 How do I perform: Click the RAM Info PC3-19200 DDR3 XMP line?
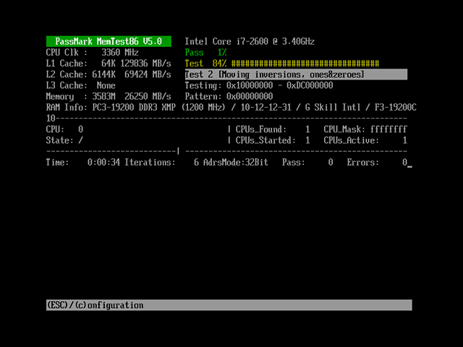231,108
